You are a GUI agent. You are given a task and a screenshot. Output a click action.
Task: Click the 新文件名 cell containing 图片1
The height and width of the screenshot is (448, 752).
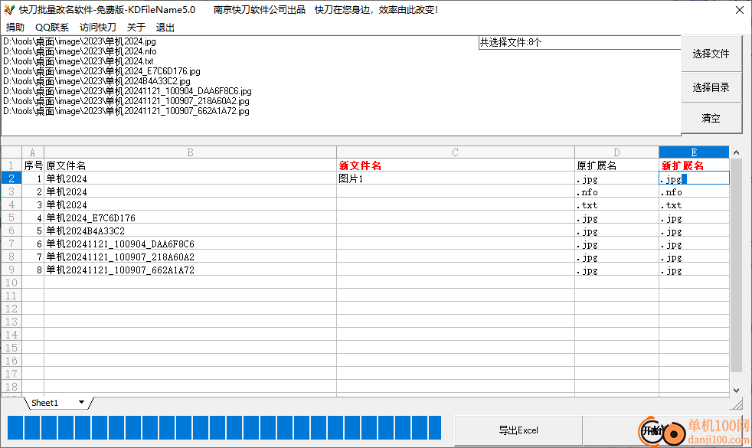(x=455, y=178)
